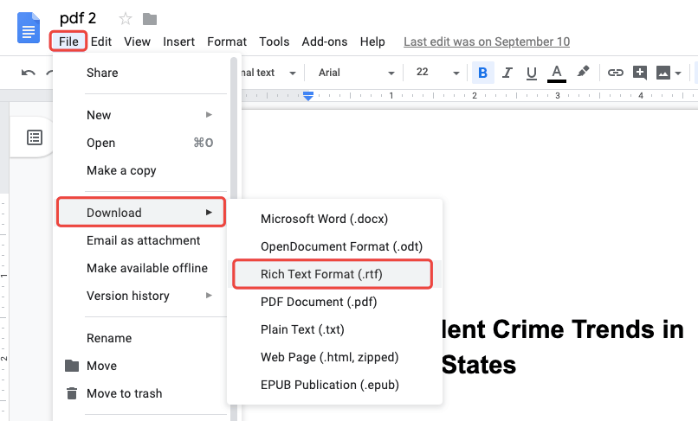Toggle bold formatting

[x=482, y=73]
